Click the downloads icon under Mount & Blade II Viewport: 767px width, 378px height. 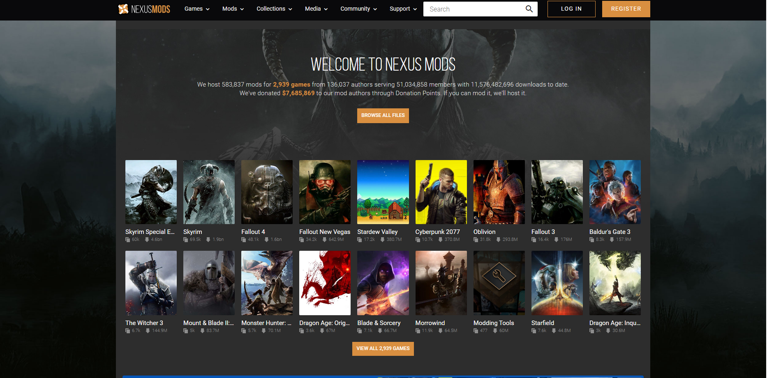202,331
